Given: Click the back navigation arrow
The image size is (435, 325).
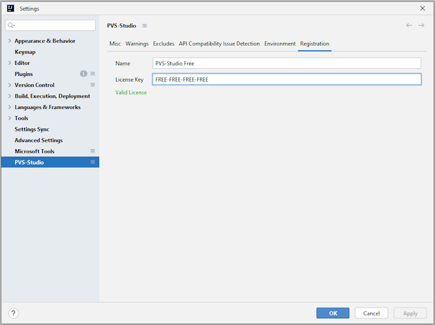Looking at the screenshot, I should (x=409, y=26).
